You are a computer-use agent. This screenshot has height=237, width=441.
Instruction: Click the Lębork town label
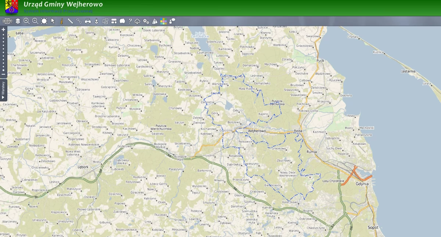(83, 167)
